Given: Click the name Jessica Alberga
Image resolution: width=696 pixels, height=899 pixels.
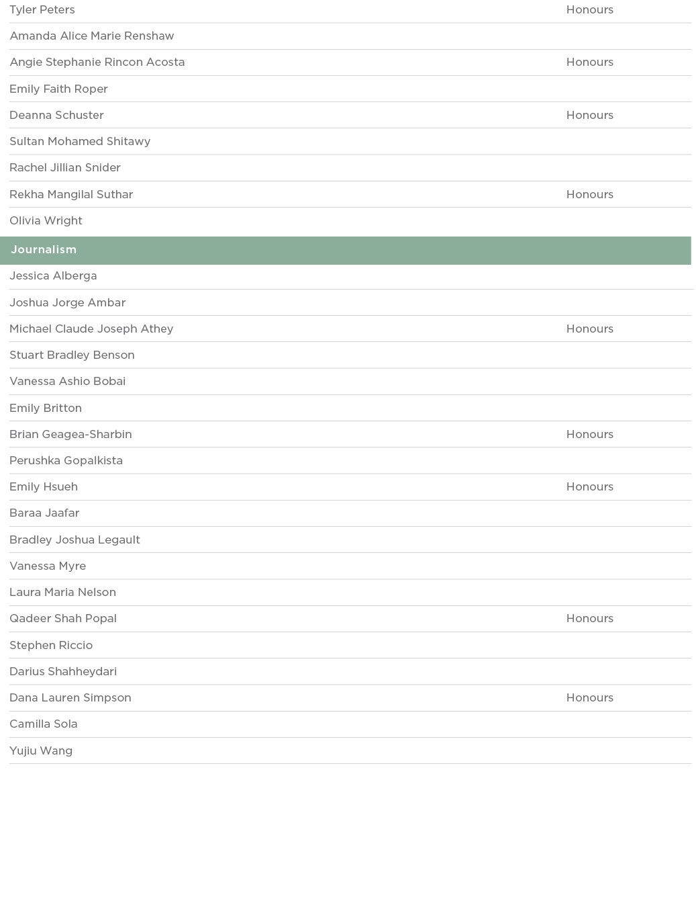Looking at the screenshot, I should pyautogui.click(x=53, y=276).
